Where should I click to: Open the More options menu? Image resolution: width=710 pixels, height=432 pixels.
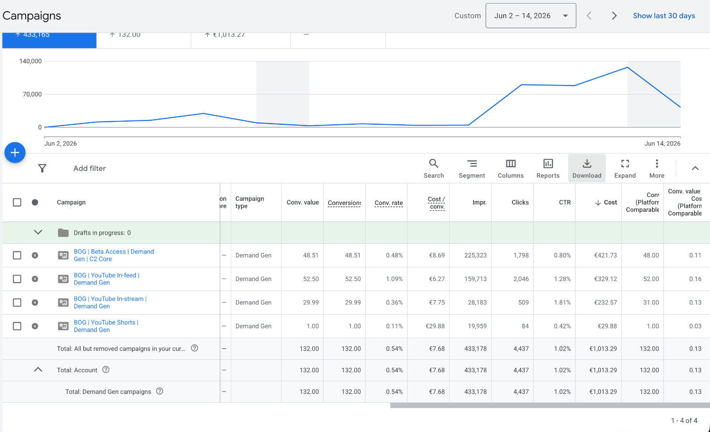(x=657, y=169)
